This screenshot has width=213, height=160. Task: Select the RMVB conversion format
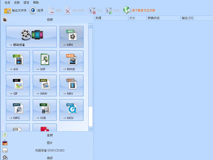pos(71,61)
